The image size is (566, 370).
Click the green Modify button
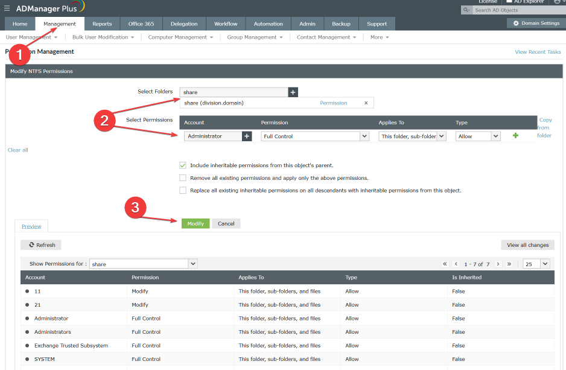coord(196,224)
